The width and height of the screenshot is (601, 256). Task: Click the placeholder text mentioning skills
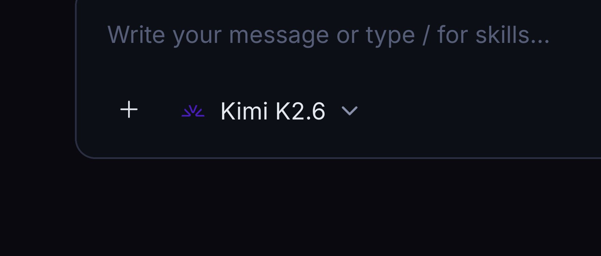coord(328,35)
